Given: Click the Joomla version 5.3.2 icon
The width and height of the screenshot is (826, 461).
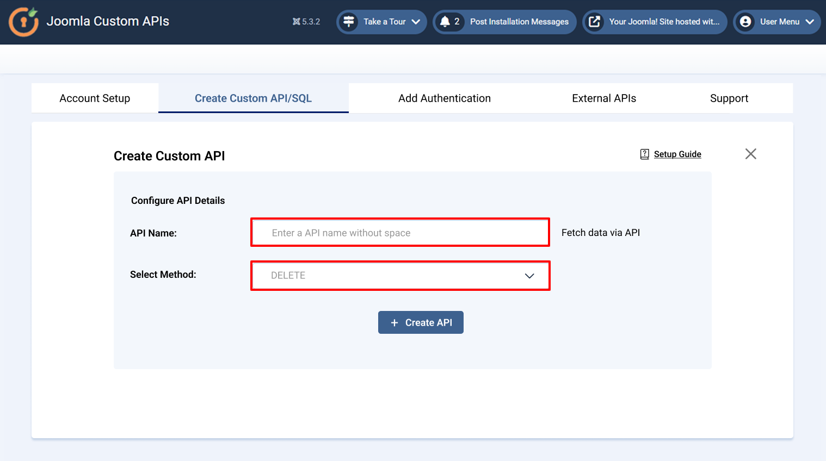Looking at the screenshot, I should 297,22.
